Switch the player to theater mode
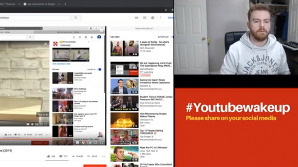The width and height of the screenshot is (298, 167). [95, 143]
